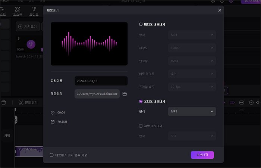
Task: Select the 오디오 내보내기 radio option
Action: pos(141,101)
